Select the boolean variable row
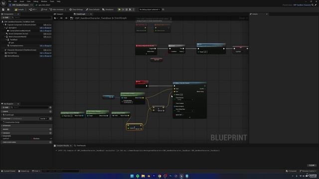 click(x=26, y=139)
